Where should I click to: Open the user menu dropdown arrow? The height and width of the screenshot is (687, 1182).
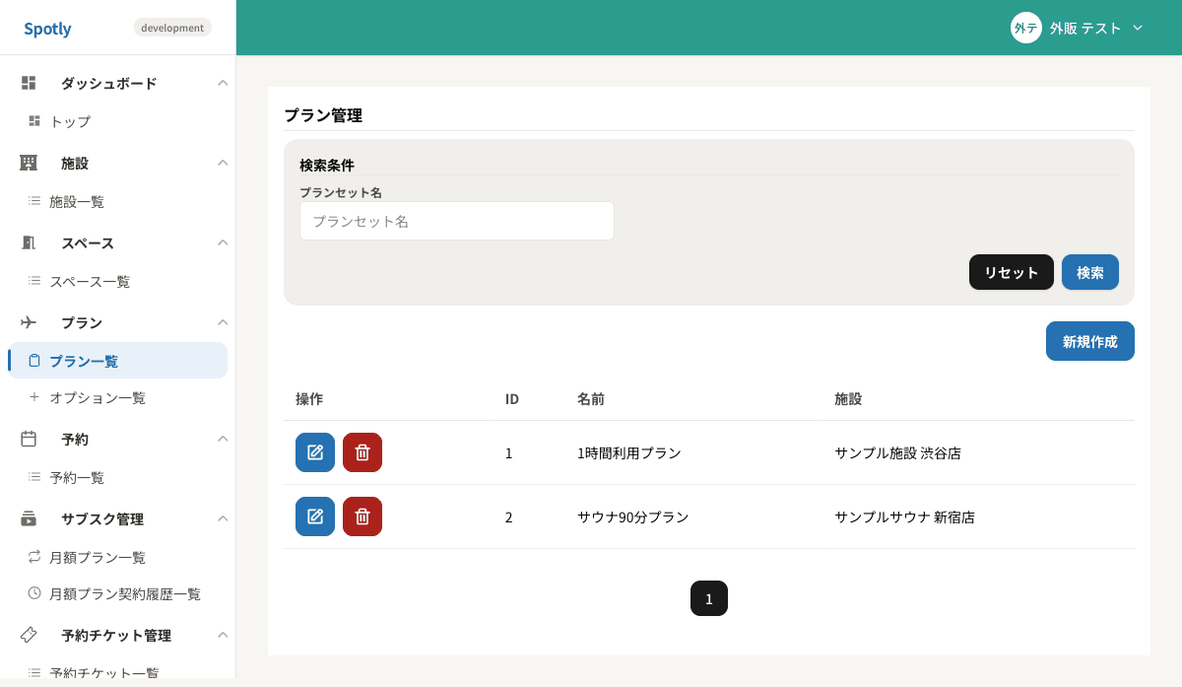[x=1138, y=28]
